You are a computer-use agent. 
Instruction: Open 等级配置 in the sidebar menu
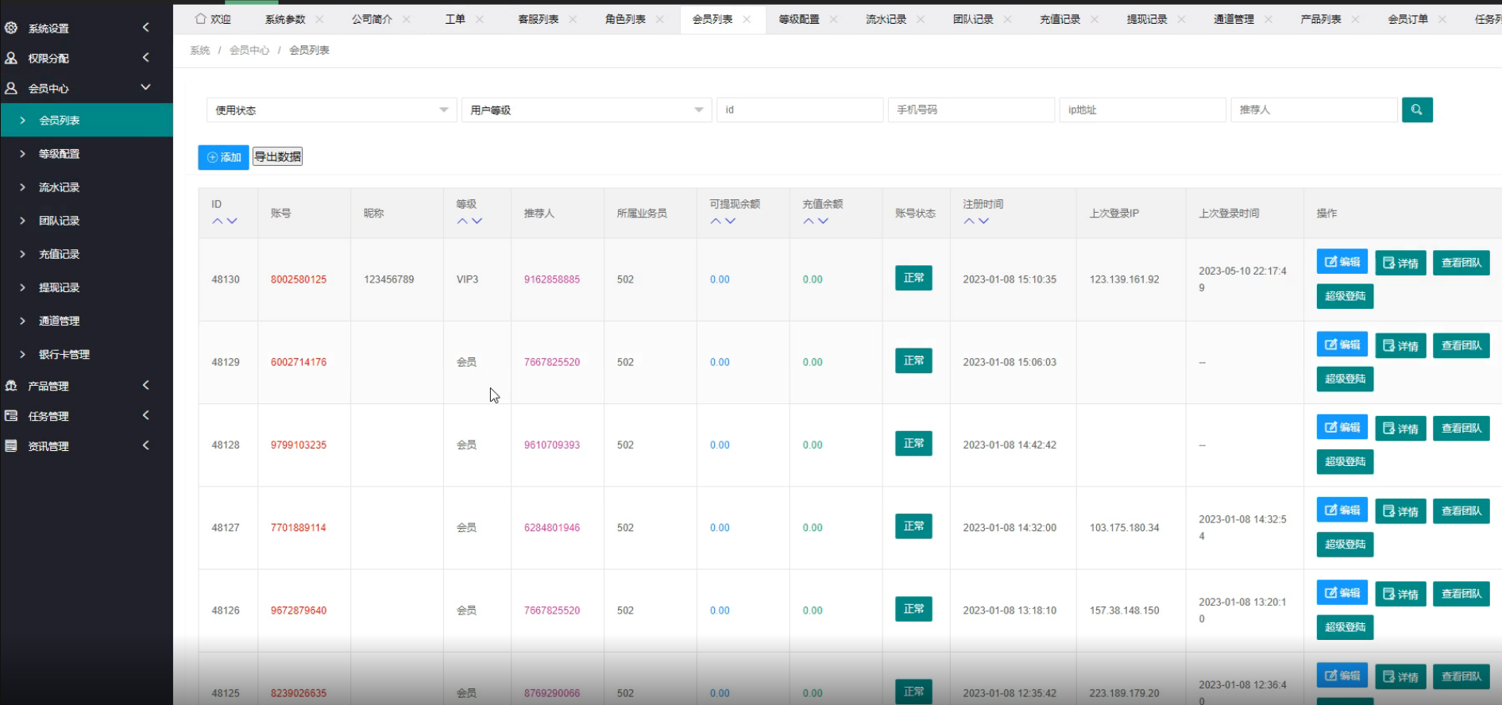pyautogui.click(x=60, y=154)
